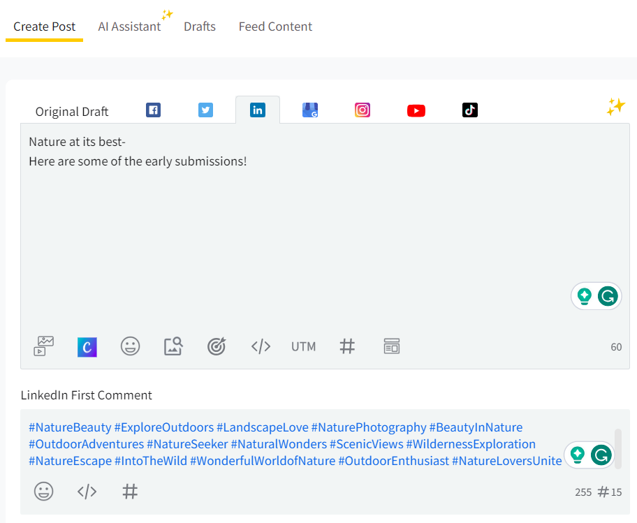Select the Google Business Profile tab
This screenshot has width=637, height=523.
coord(310,110)
